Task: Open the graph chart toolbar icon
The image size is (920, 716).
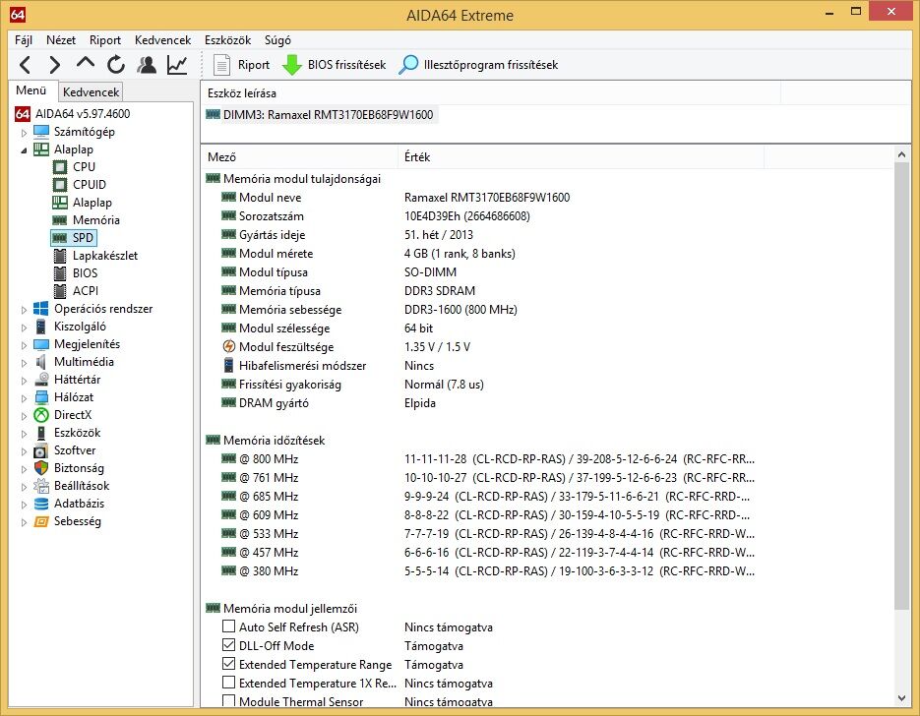Action: coord(177,65)
